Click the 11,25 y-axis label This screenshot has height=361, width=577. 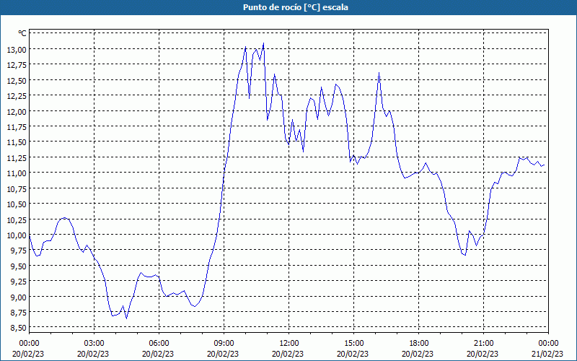point(17,157)
